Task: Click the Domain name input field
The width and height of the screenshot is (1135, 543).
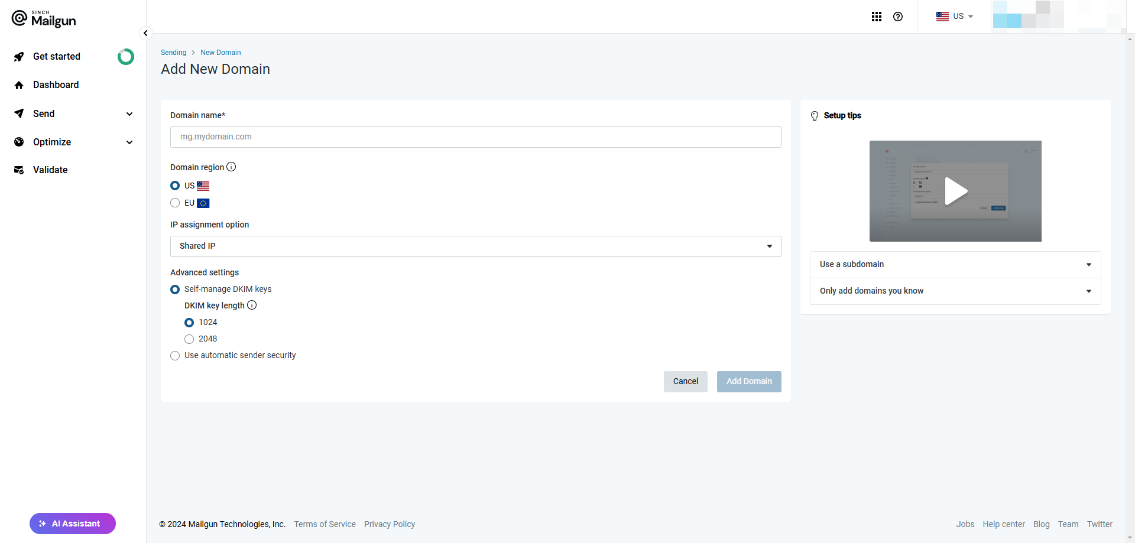Action: click(476, 137)
